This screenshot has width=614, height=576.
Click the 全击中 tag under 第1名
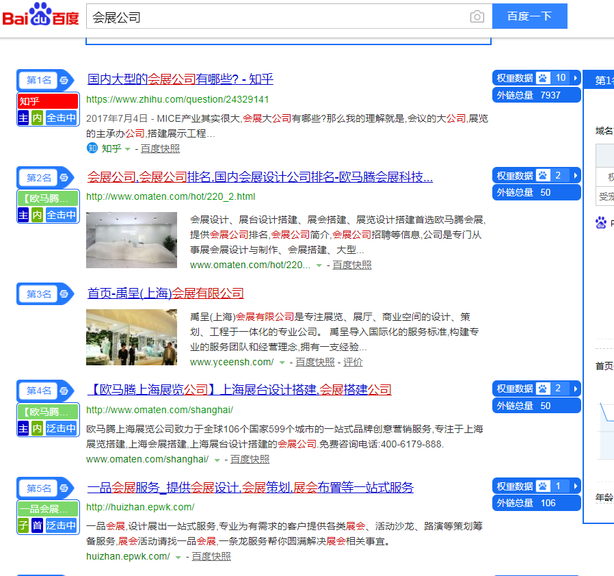[x=61, y=118]
